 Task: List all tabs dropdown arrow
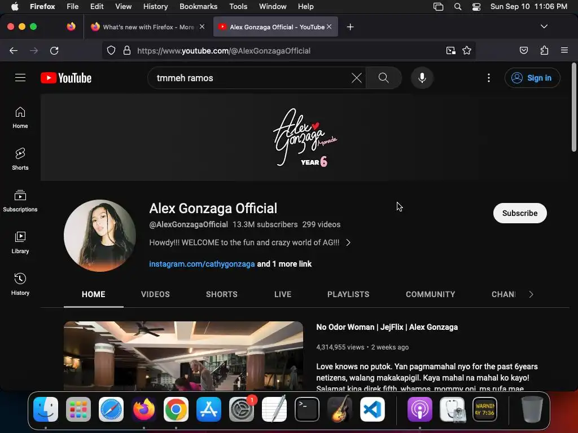544,26
